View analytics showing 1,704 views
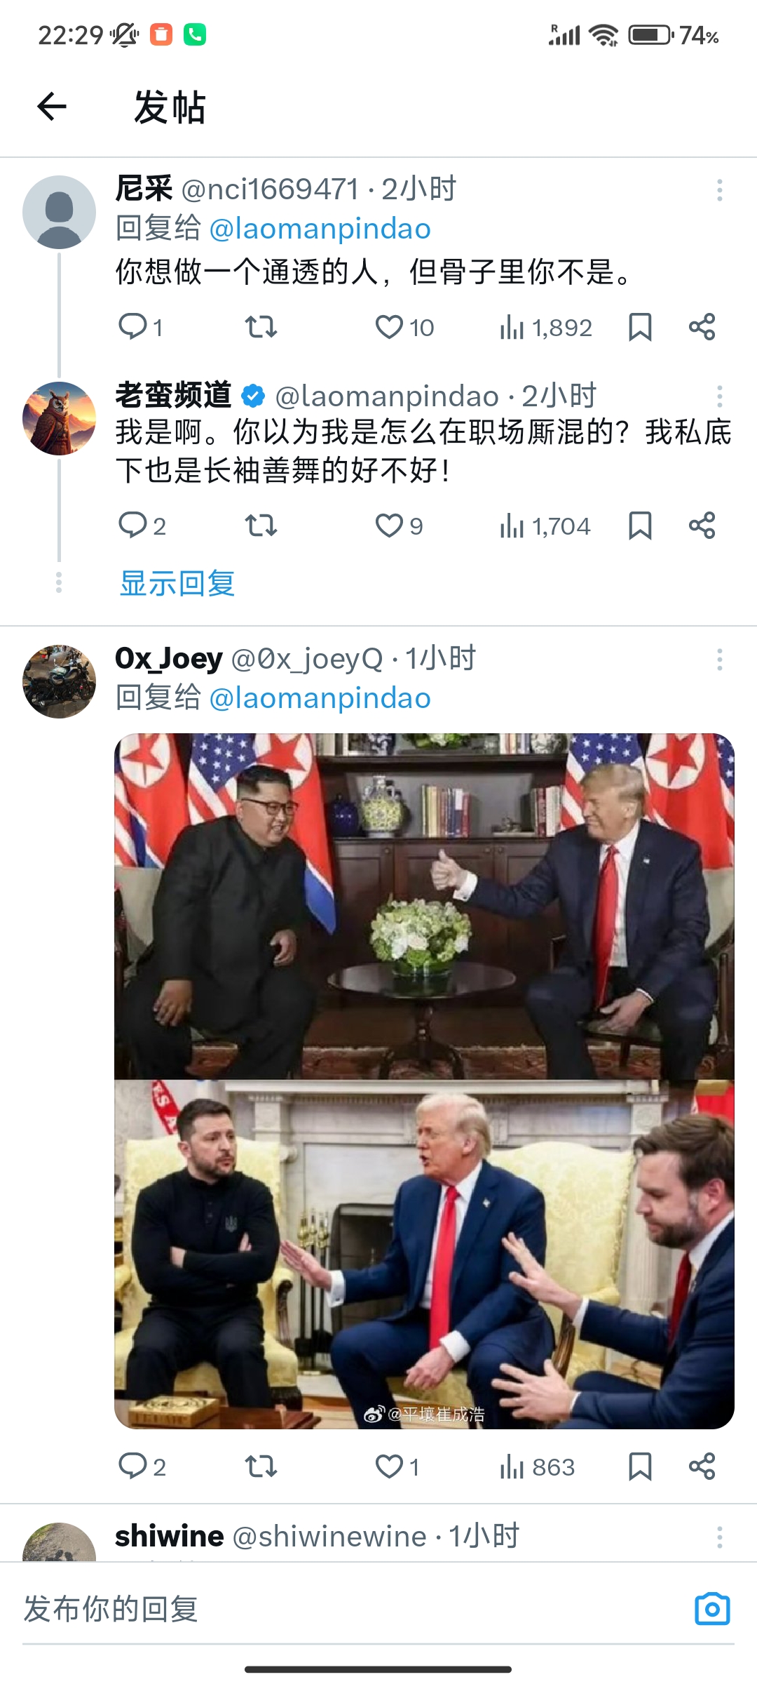Image resolution: width=757 pixels, height=1684 pixels. tap(545, 526)
